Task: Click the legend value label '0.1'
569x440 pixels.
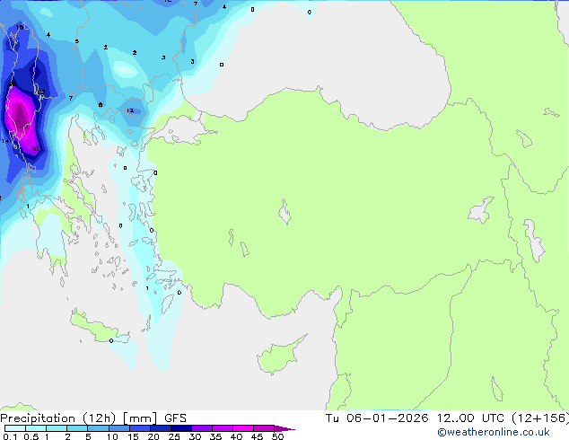Action: tap(10, 436)
